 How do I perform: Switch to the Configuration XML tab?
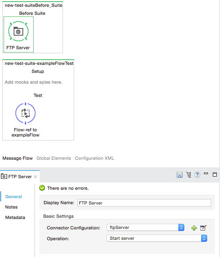[95, 158]
